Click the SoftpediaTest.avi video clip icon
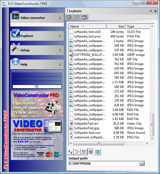 [x=71, y=123]
